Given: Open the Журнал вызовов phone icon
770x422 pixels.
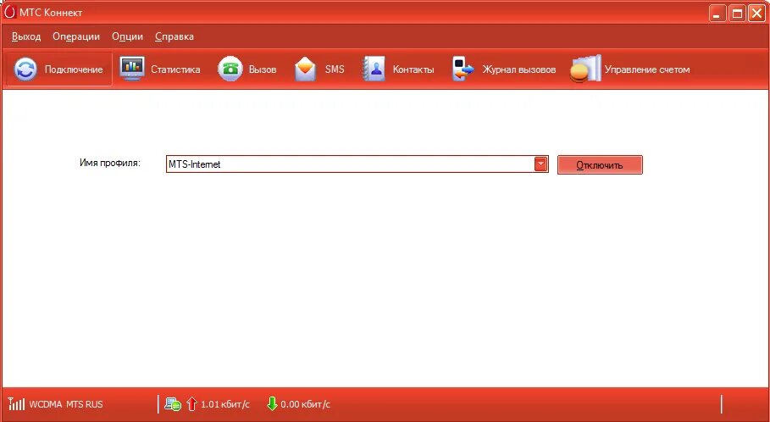Looking at the screenshot, I should pyautogui.click(x=463, y=69).
